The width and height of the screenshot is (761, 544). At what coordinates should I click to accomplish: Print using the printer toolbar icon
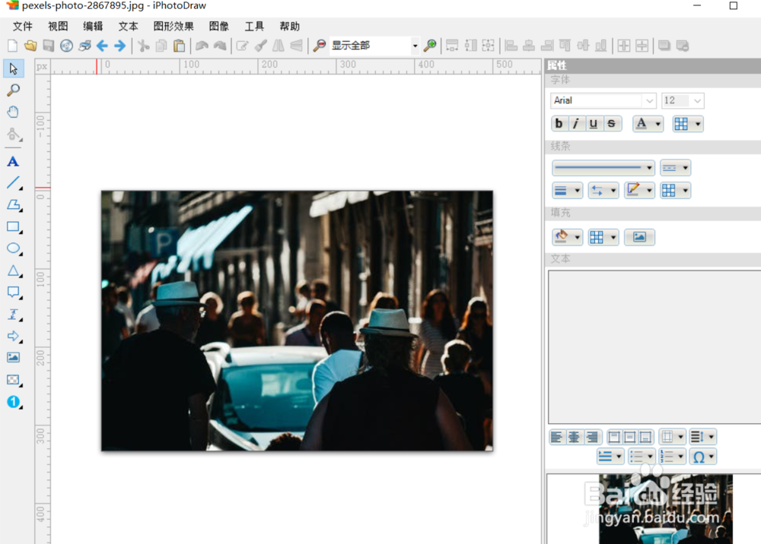tap(85, 46)
